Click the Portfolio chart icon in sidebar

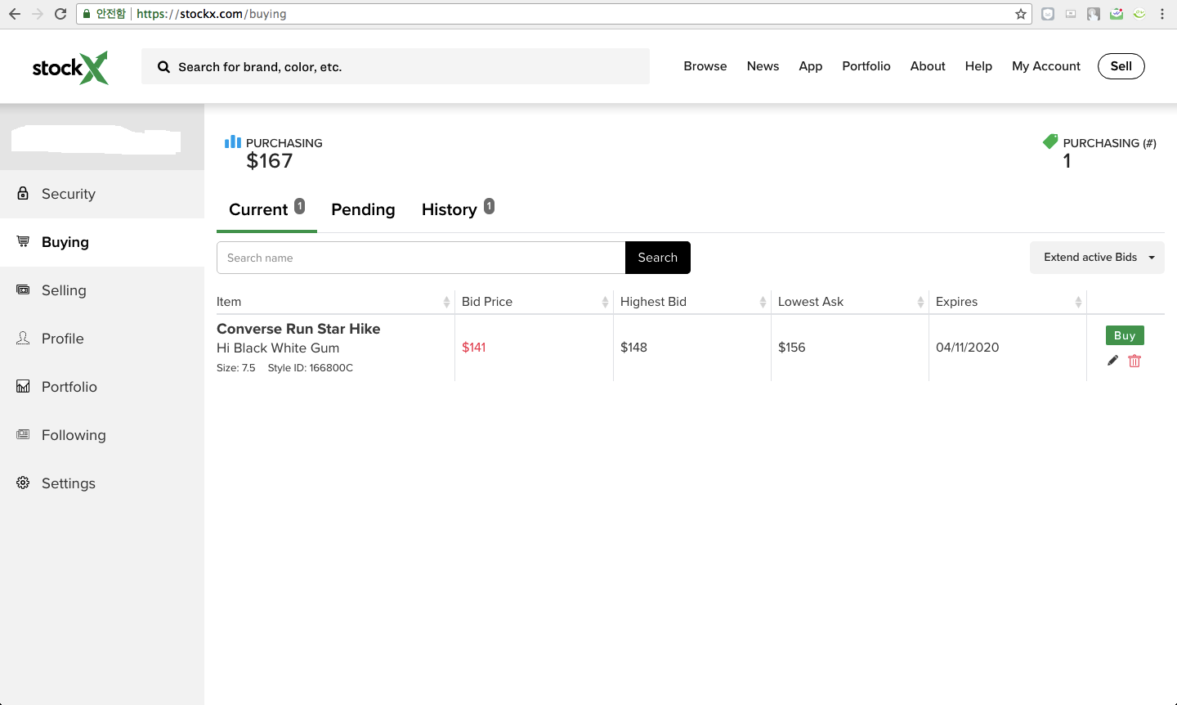23,386
